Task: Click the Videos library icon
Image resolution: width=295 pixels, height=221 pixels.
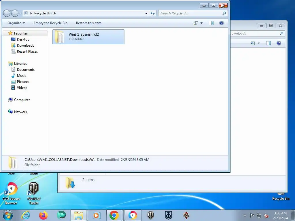Action: tap(13, 87)
